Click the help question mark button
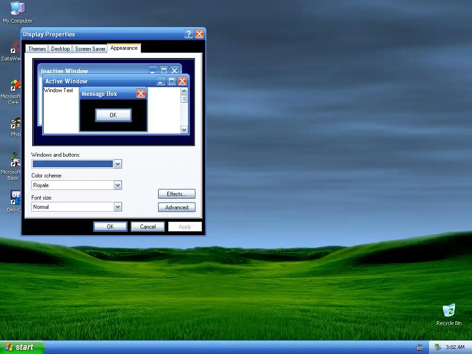The width and height of the screenshot is (472, 354). tap(189, 34)
